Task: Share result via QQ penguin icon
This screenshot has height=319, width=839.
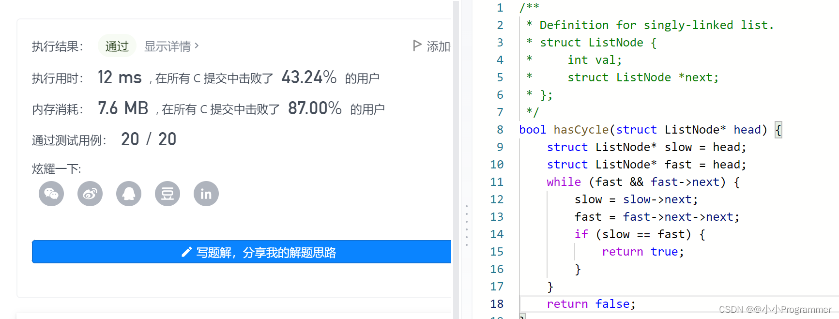Action: coord(129,194)
